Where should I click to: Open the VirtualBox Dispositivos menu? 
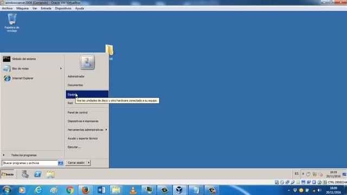click(x=63, y=9)
